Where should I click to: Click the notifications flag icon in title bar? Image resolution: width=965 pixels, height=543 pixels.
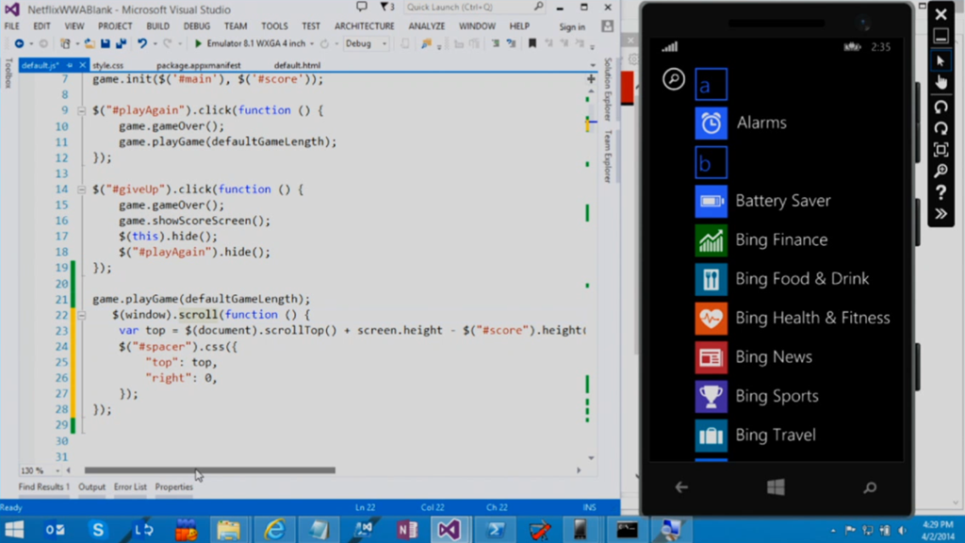(x=386, y=8)
